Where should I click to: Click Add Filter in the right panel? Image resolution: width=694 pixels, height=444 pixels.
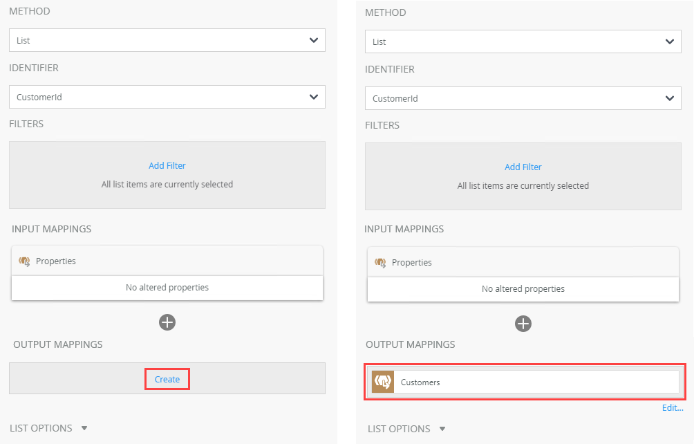[523, 167]
